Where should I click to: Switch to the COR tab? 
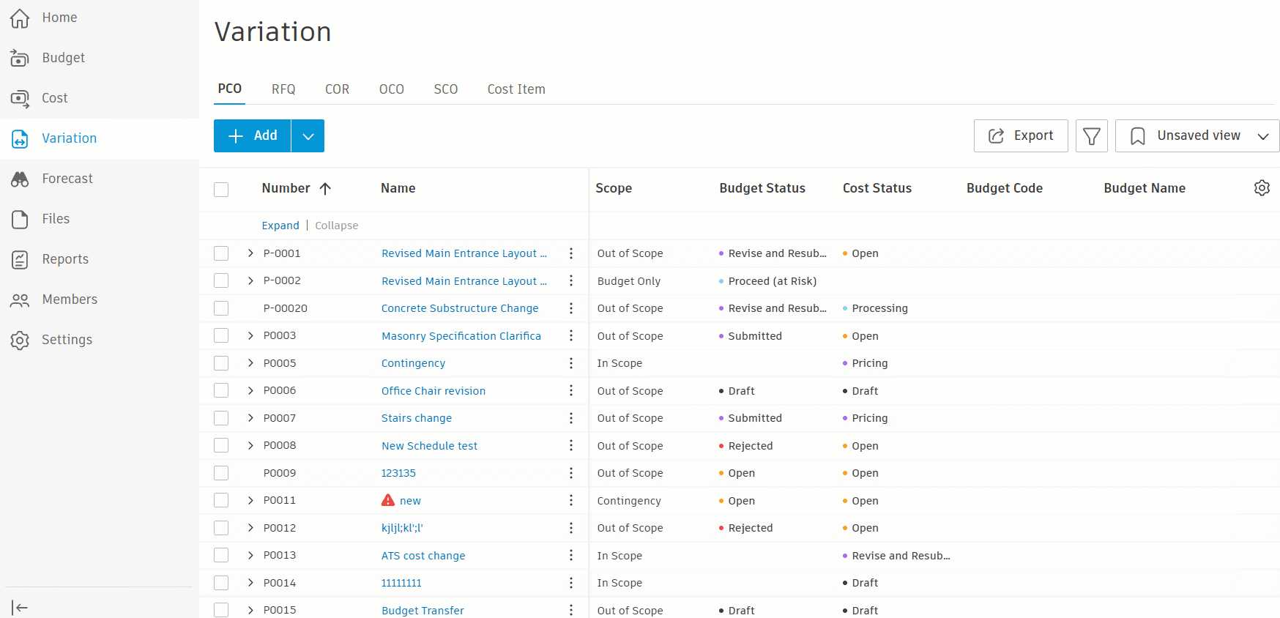(x=337, y=89)
